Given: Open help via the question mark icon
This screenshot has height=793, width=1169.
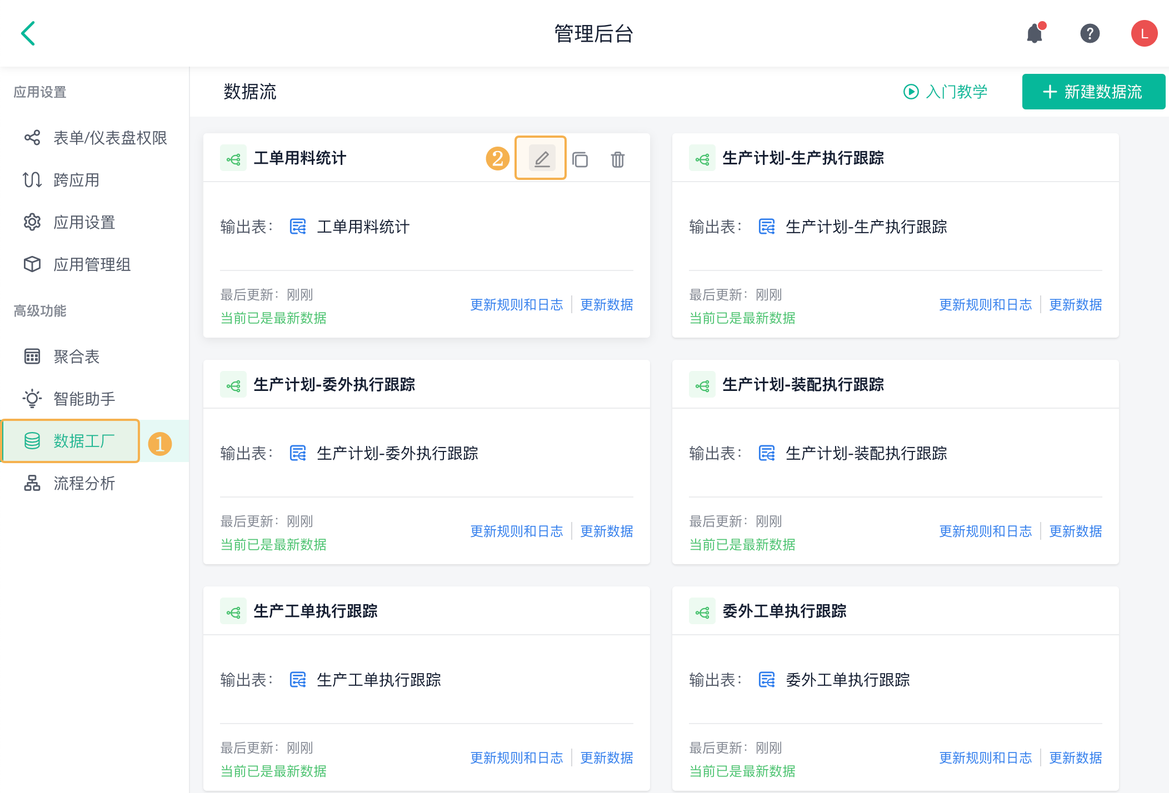Looking at the screenshot, I should tap(1090, 34).
